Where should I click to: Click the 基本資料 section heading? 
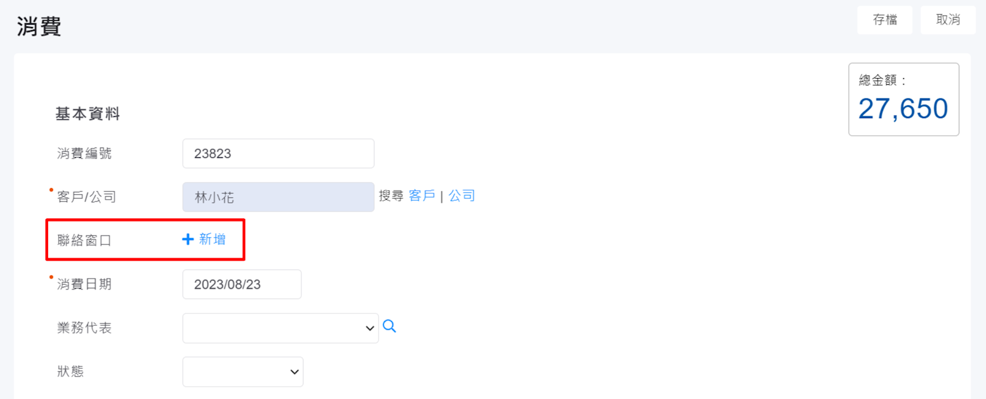tap(88, 114)
